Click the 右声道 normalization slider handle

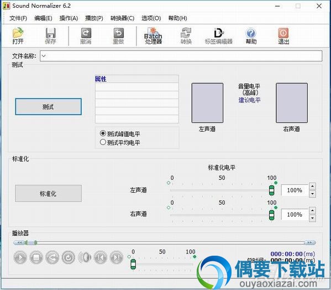point(272,215)
